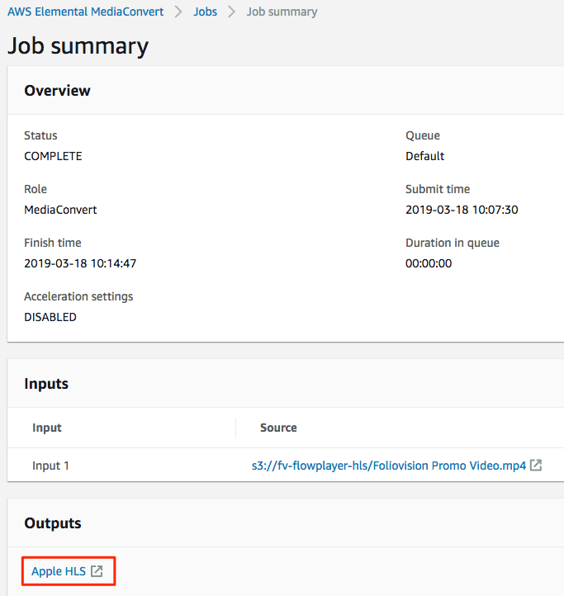Click the Outputs section heading
This screenshot has width=564, height=596.
click(x=53, y=523)
